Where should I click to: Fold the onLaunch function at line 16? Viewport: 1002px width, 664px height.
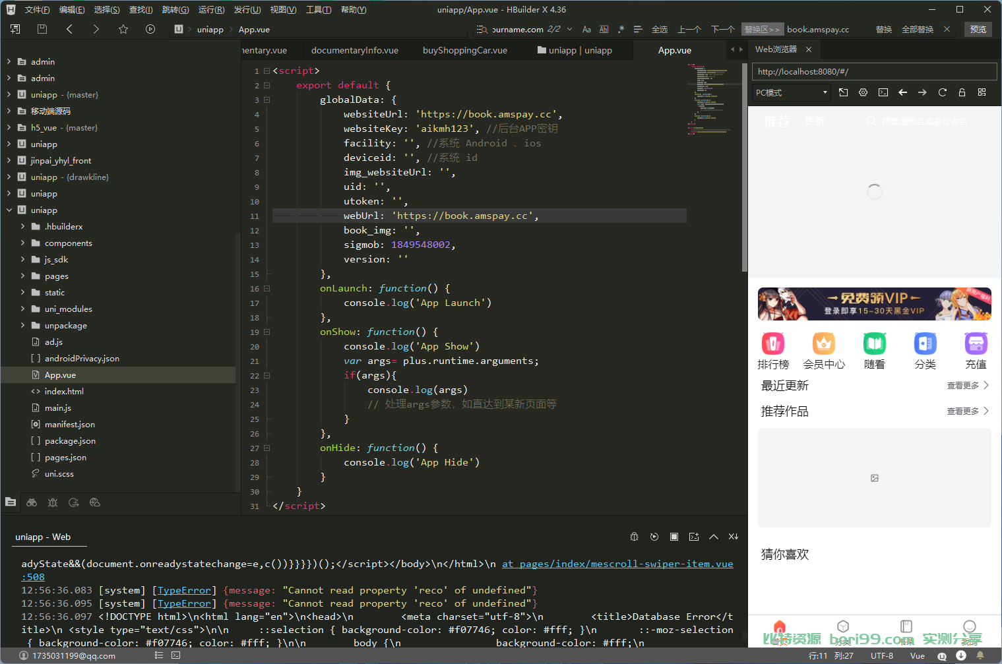[x=266, y=288]
